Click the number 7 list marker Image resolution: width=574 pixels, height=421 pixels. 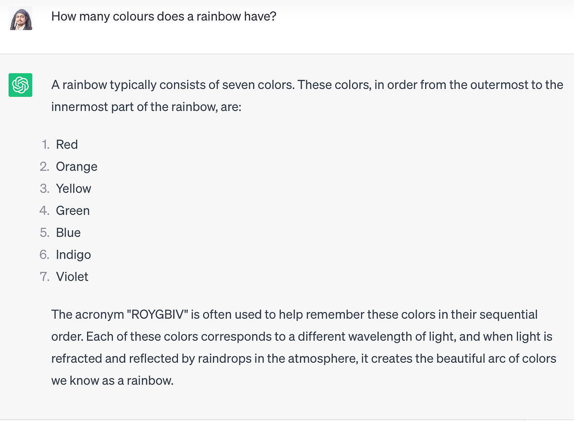[44, 276]
